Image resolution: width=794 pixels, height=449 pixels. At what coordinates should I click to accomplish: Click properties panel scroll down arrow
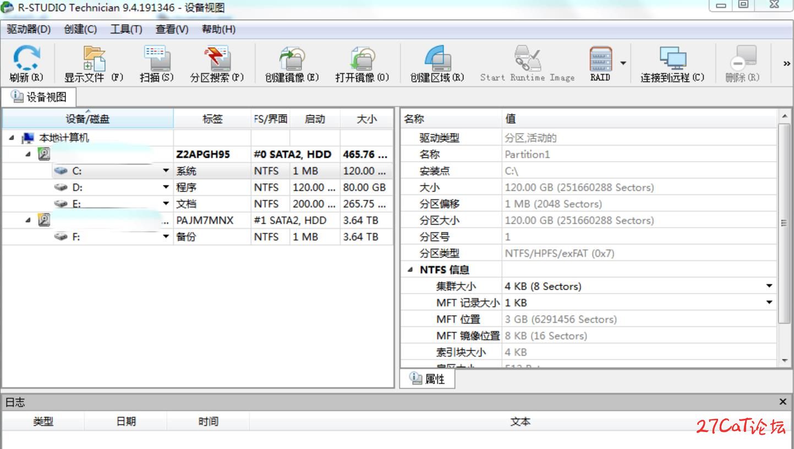tap(785, 361)
